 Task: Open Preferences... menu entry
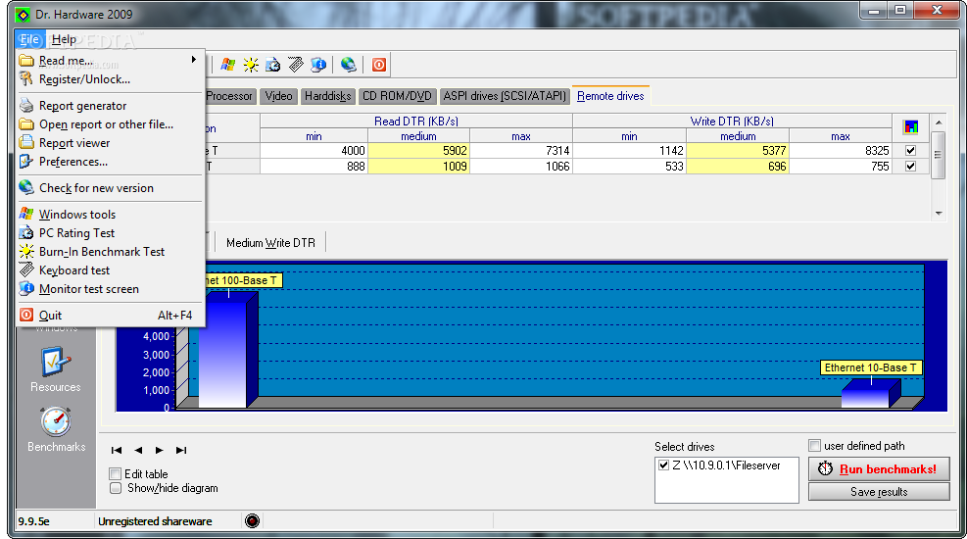coord(109,161)
